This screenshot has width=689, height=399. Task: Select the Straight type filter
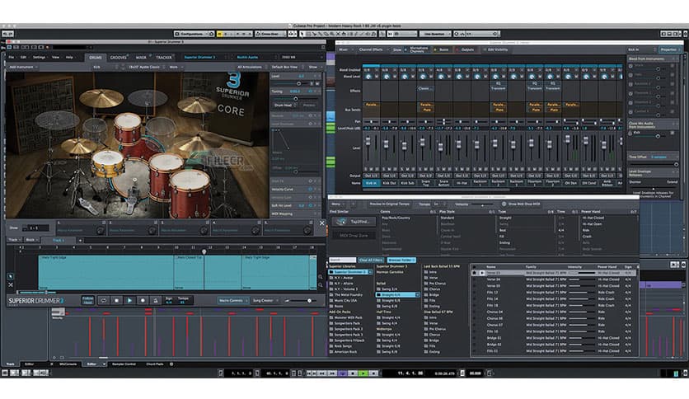click(505, 218)
